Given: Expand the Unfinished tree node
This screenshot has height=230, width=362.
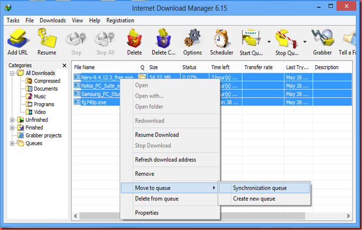Looking at the screenshot, I should (x=12, y=120).
